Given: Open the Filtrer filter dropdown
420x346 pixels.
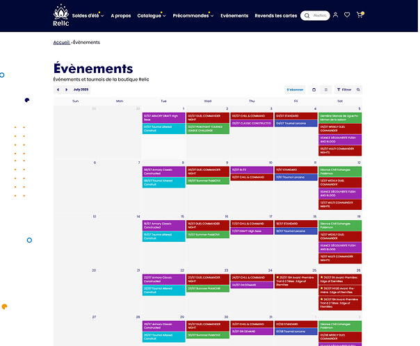Looking at the screenshot, I should pyautogui.click(x=344, y=90).
